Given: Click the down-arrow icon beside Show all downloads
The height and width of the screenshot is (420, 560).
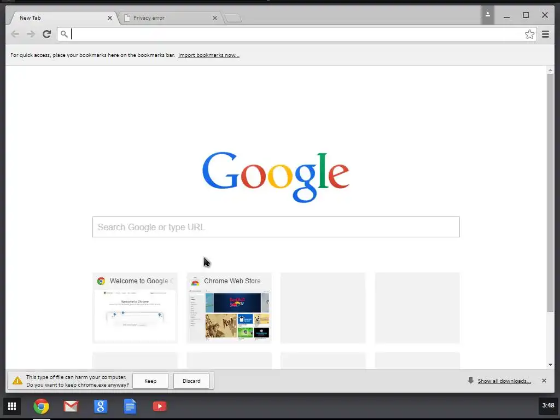Looking at the screenshot, I should click(471, 381).
